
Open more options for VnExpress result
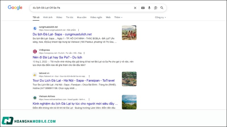tap(84, 53)
